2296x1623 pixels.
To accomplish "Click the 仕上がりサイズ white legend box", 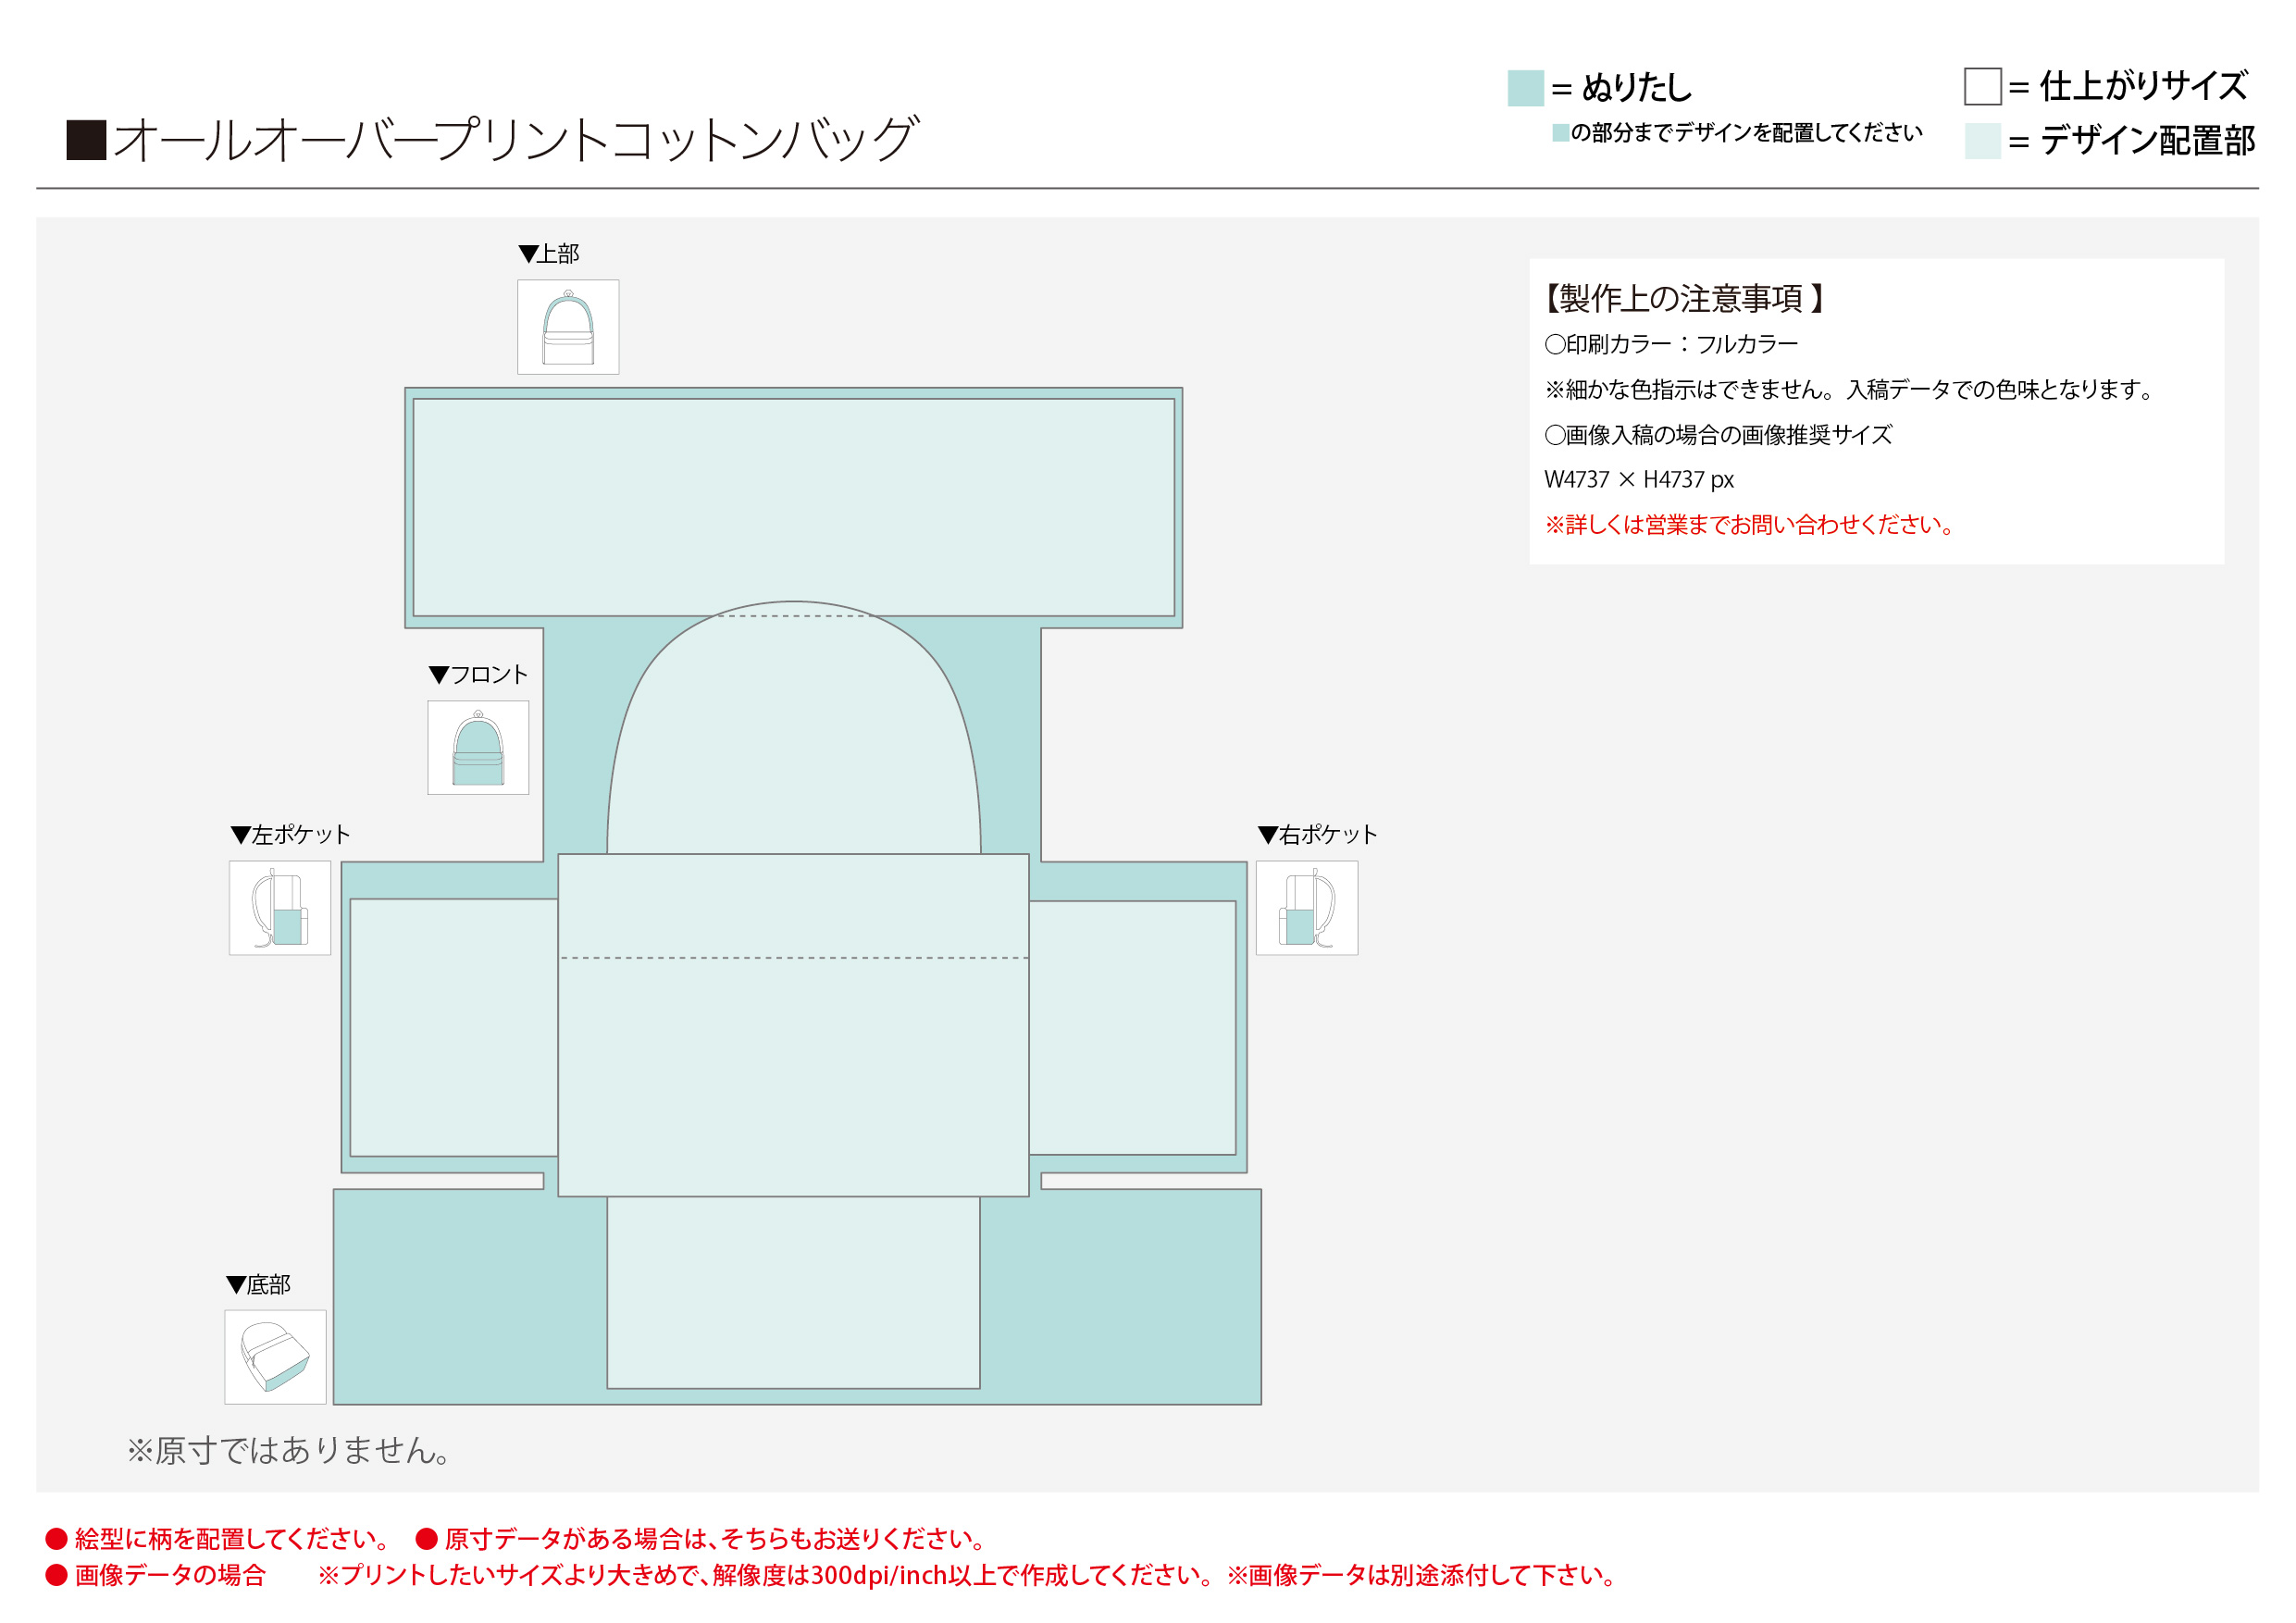I will click(1982, 86).
